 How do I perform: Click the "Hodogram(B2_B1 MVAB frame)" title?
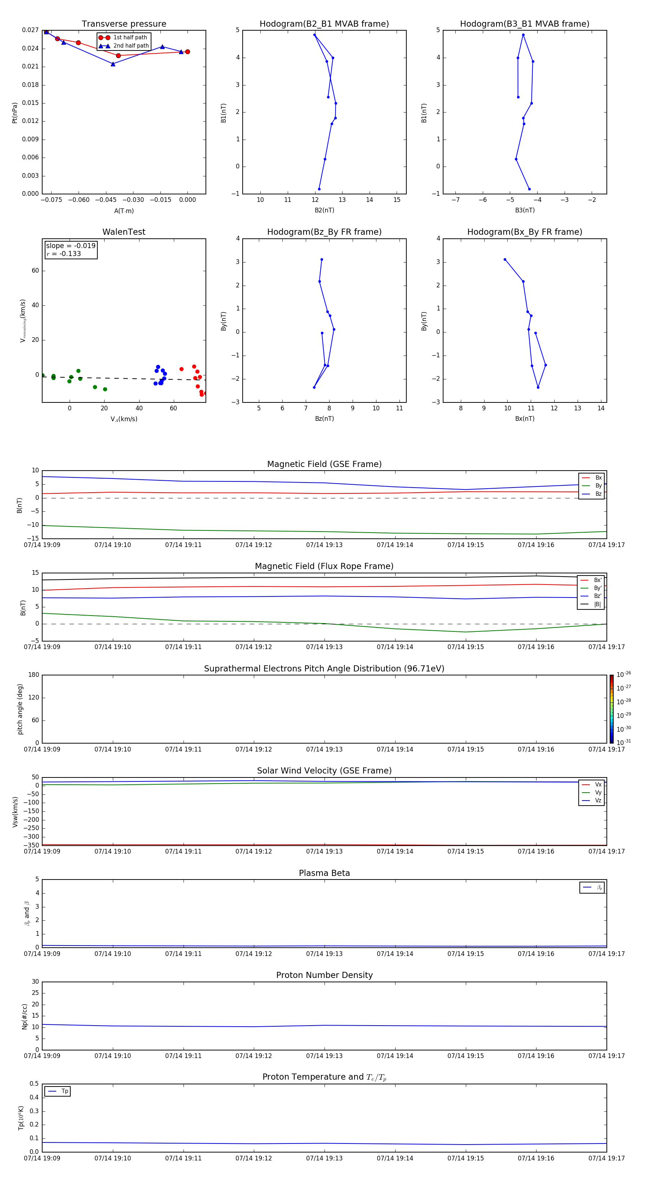point(324,24)
